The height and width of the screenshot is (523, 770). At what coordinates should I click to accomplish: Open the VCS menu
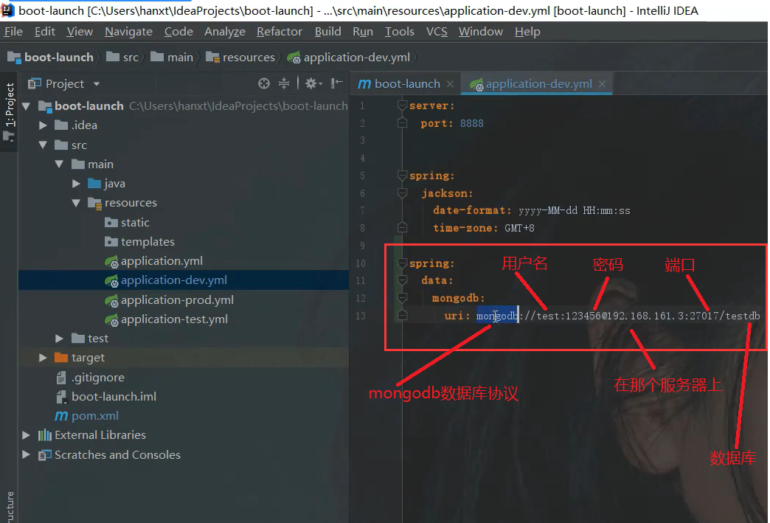[437, 32]
